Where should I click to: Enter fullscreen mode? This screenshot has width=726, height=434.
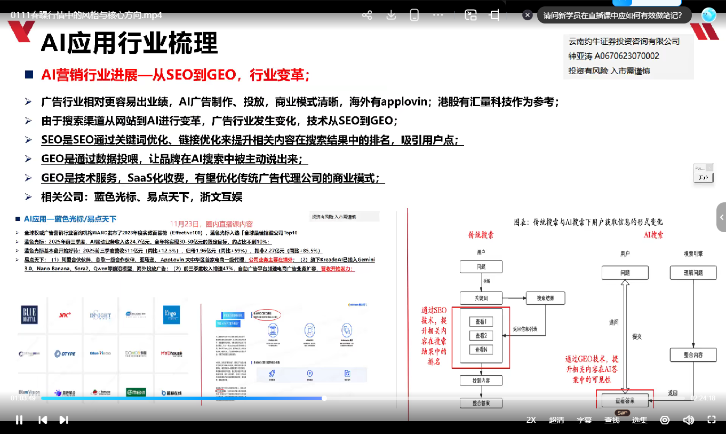tap(711, 420)
